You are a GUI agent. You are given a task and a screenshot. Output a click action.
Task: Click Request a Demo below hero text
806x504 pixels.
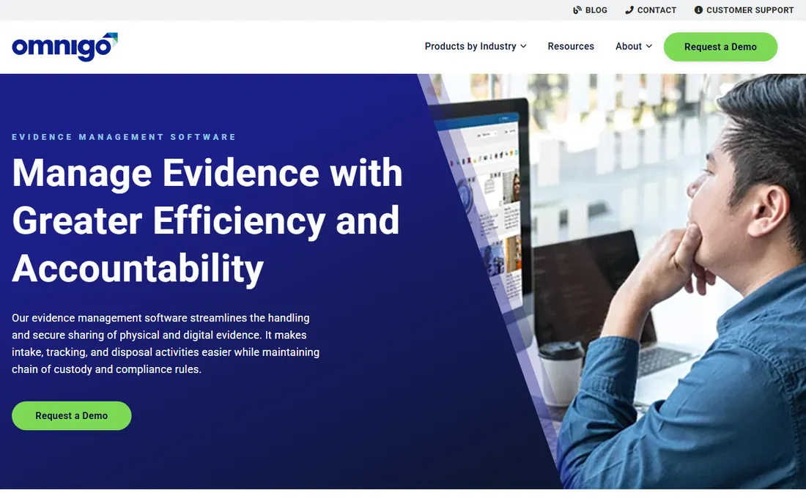(72, 415)
